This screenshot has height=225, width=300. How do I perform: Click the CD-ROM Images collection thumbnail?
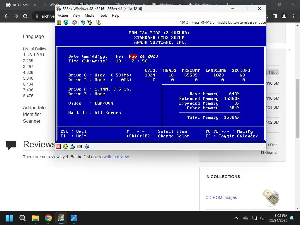pyautogui.click(x=270, y=198)
